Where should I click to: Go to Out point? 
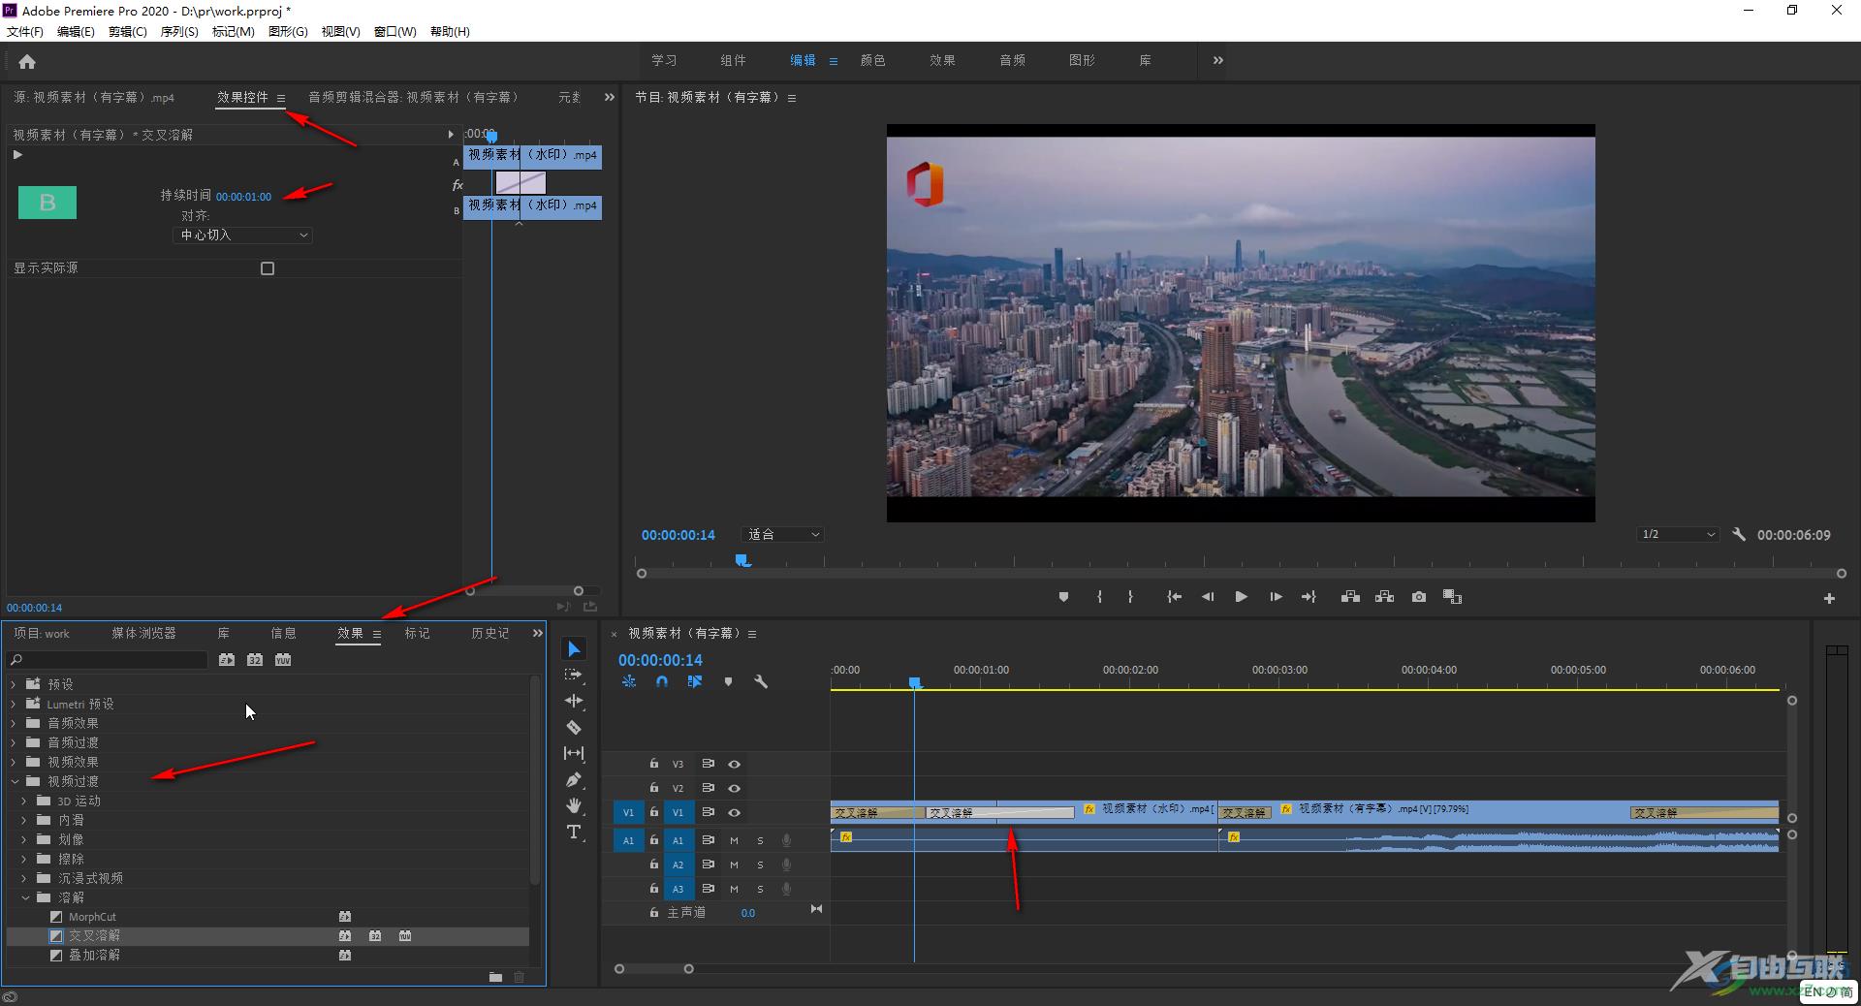tap(1309, 597)
